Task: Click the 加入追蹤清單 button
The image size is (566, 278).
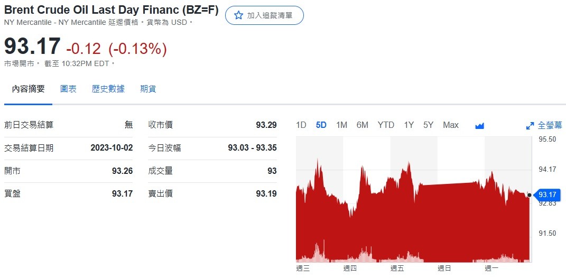Action: coord(264,15)
